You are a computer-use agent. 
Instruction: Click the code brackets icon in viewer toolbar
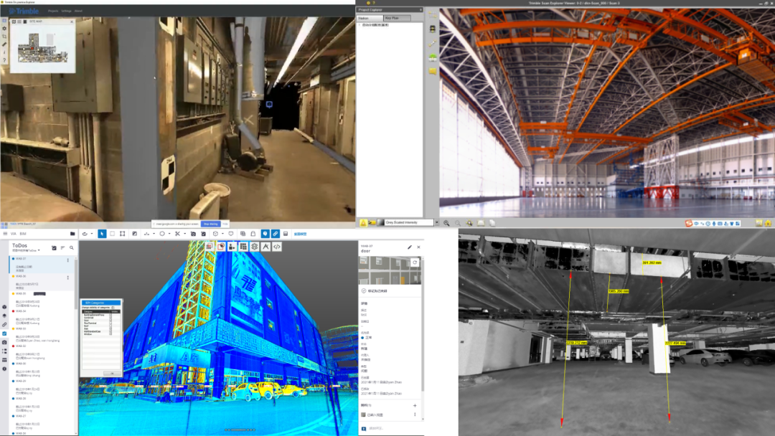277,247
